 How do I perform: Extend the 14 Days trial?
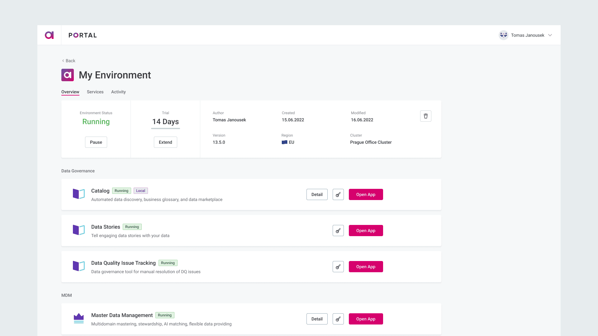[x=165, y=142]
